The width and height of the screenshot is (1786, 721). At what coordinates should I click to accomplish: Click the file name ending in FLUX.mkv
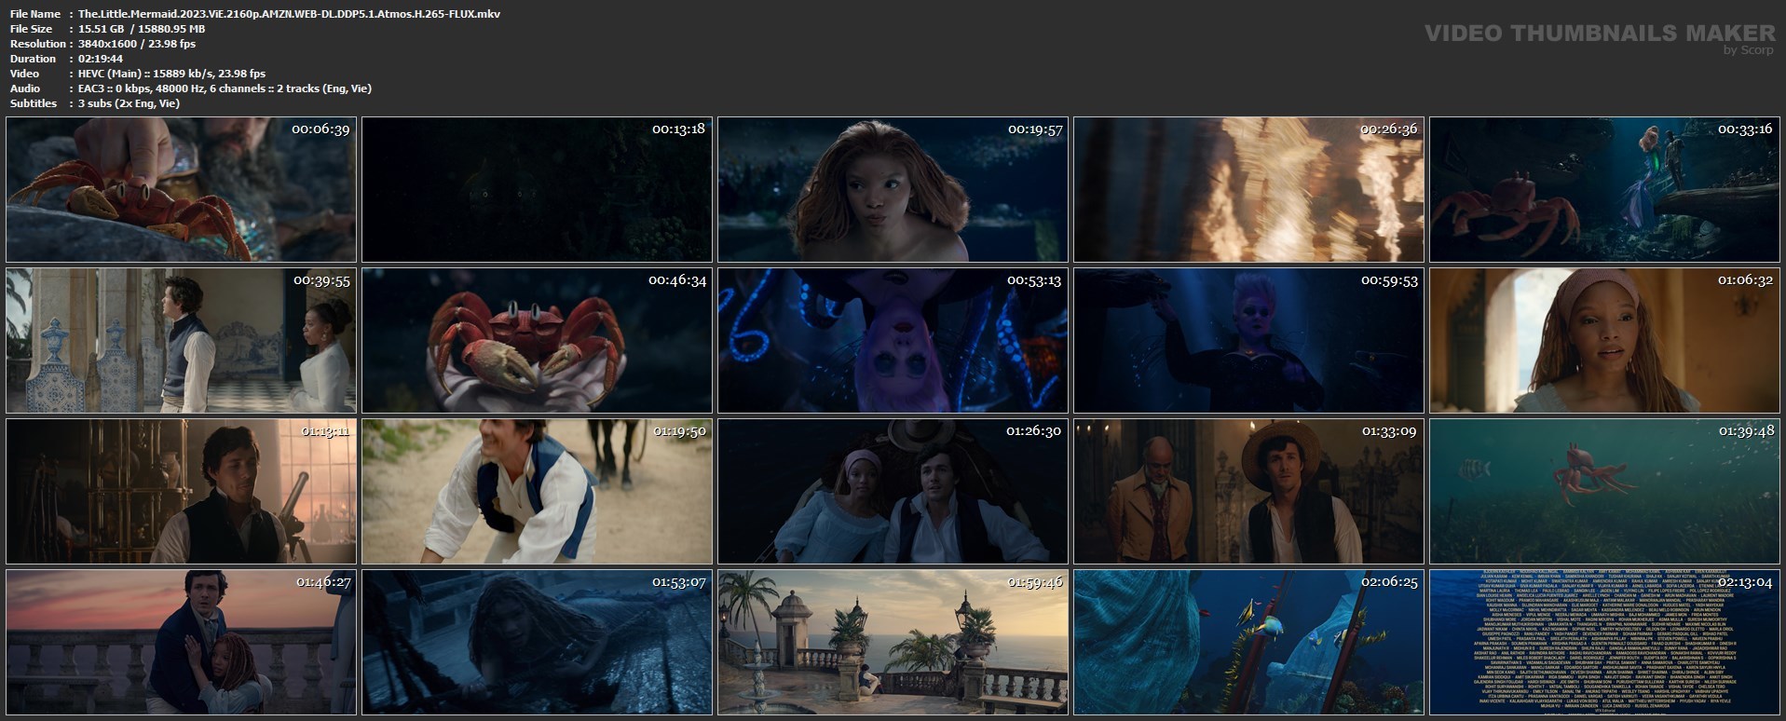coord(289,14)
